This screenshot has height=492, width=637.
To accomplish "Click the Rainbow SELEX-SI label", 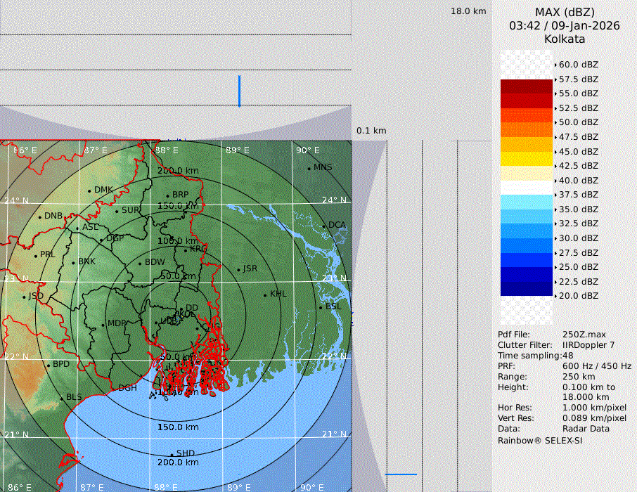I will (x=539, y=440).
